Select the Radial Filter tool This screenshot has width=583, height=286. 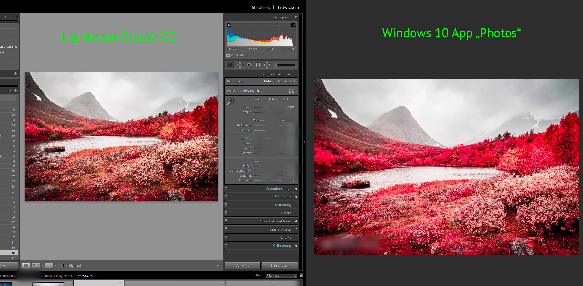pos(267,65)
